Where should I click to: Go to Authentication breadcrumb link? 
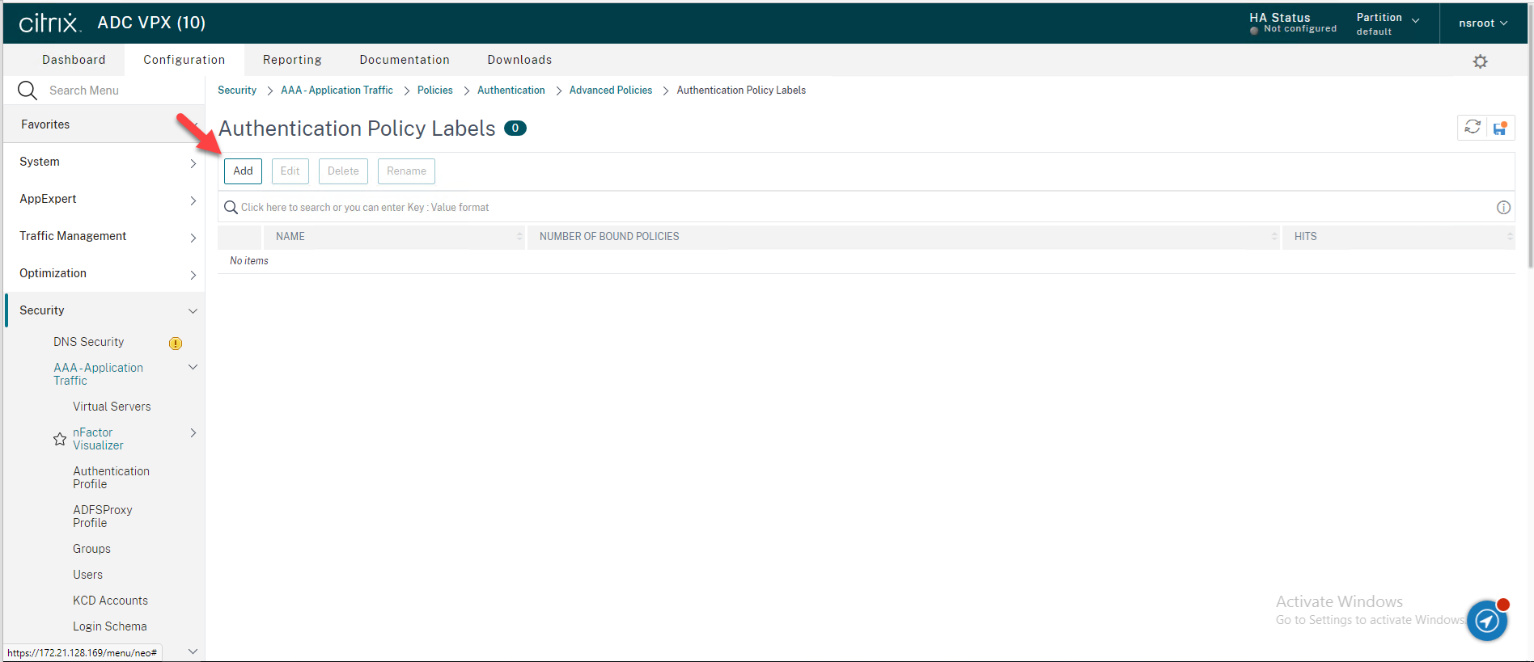511,91
